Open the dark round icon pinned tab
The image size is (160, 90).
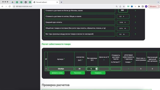coord(25,2)
